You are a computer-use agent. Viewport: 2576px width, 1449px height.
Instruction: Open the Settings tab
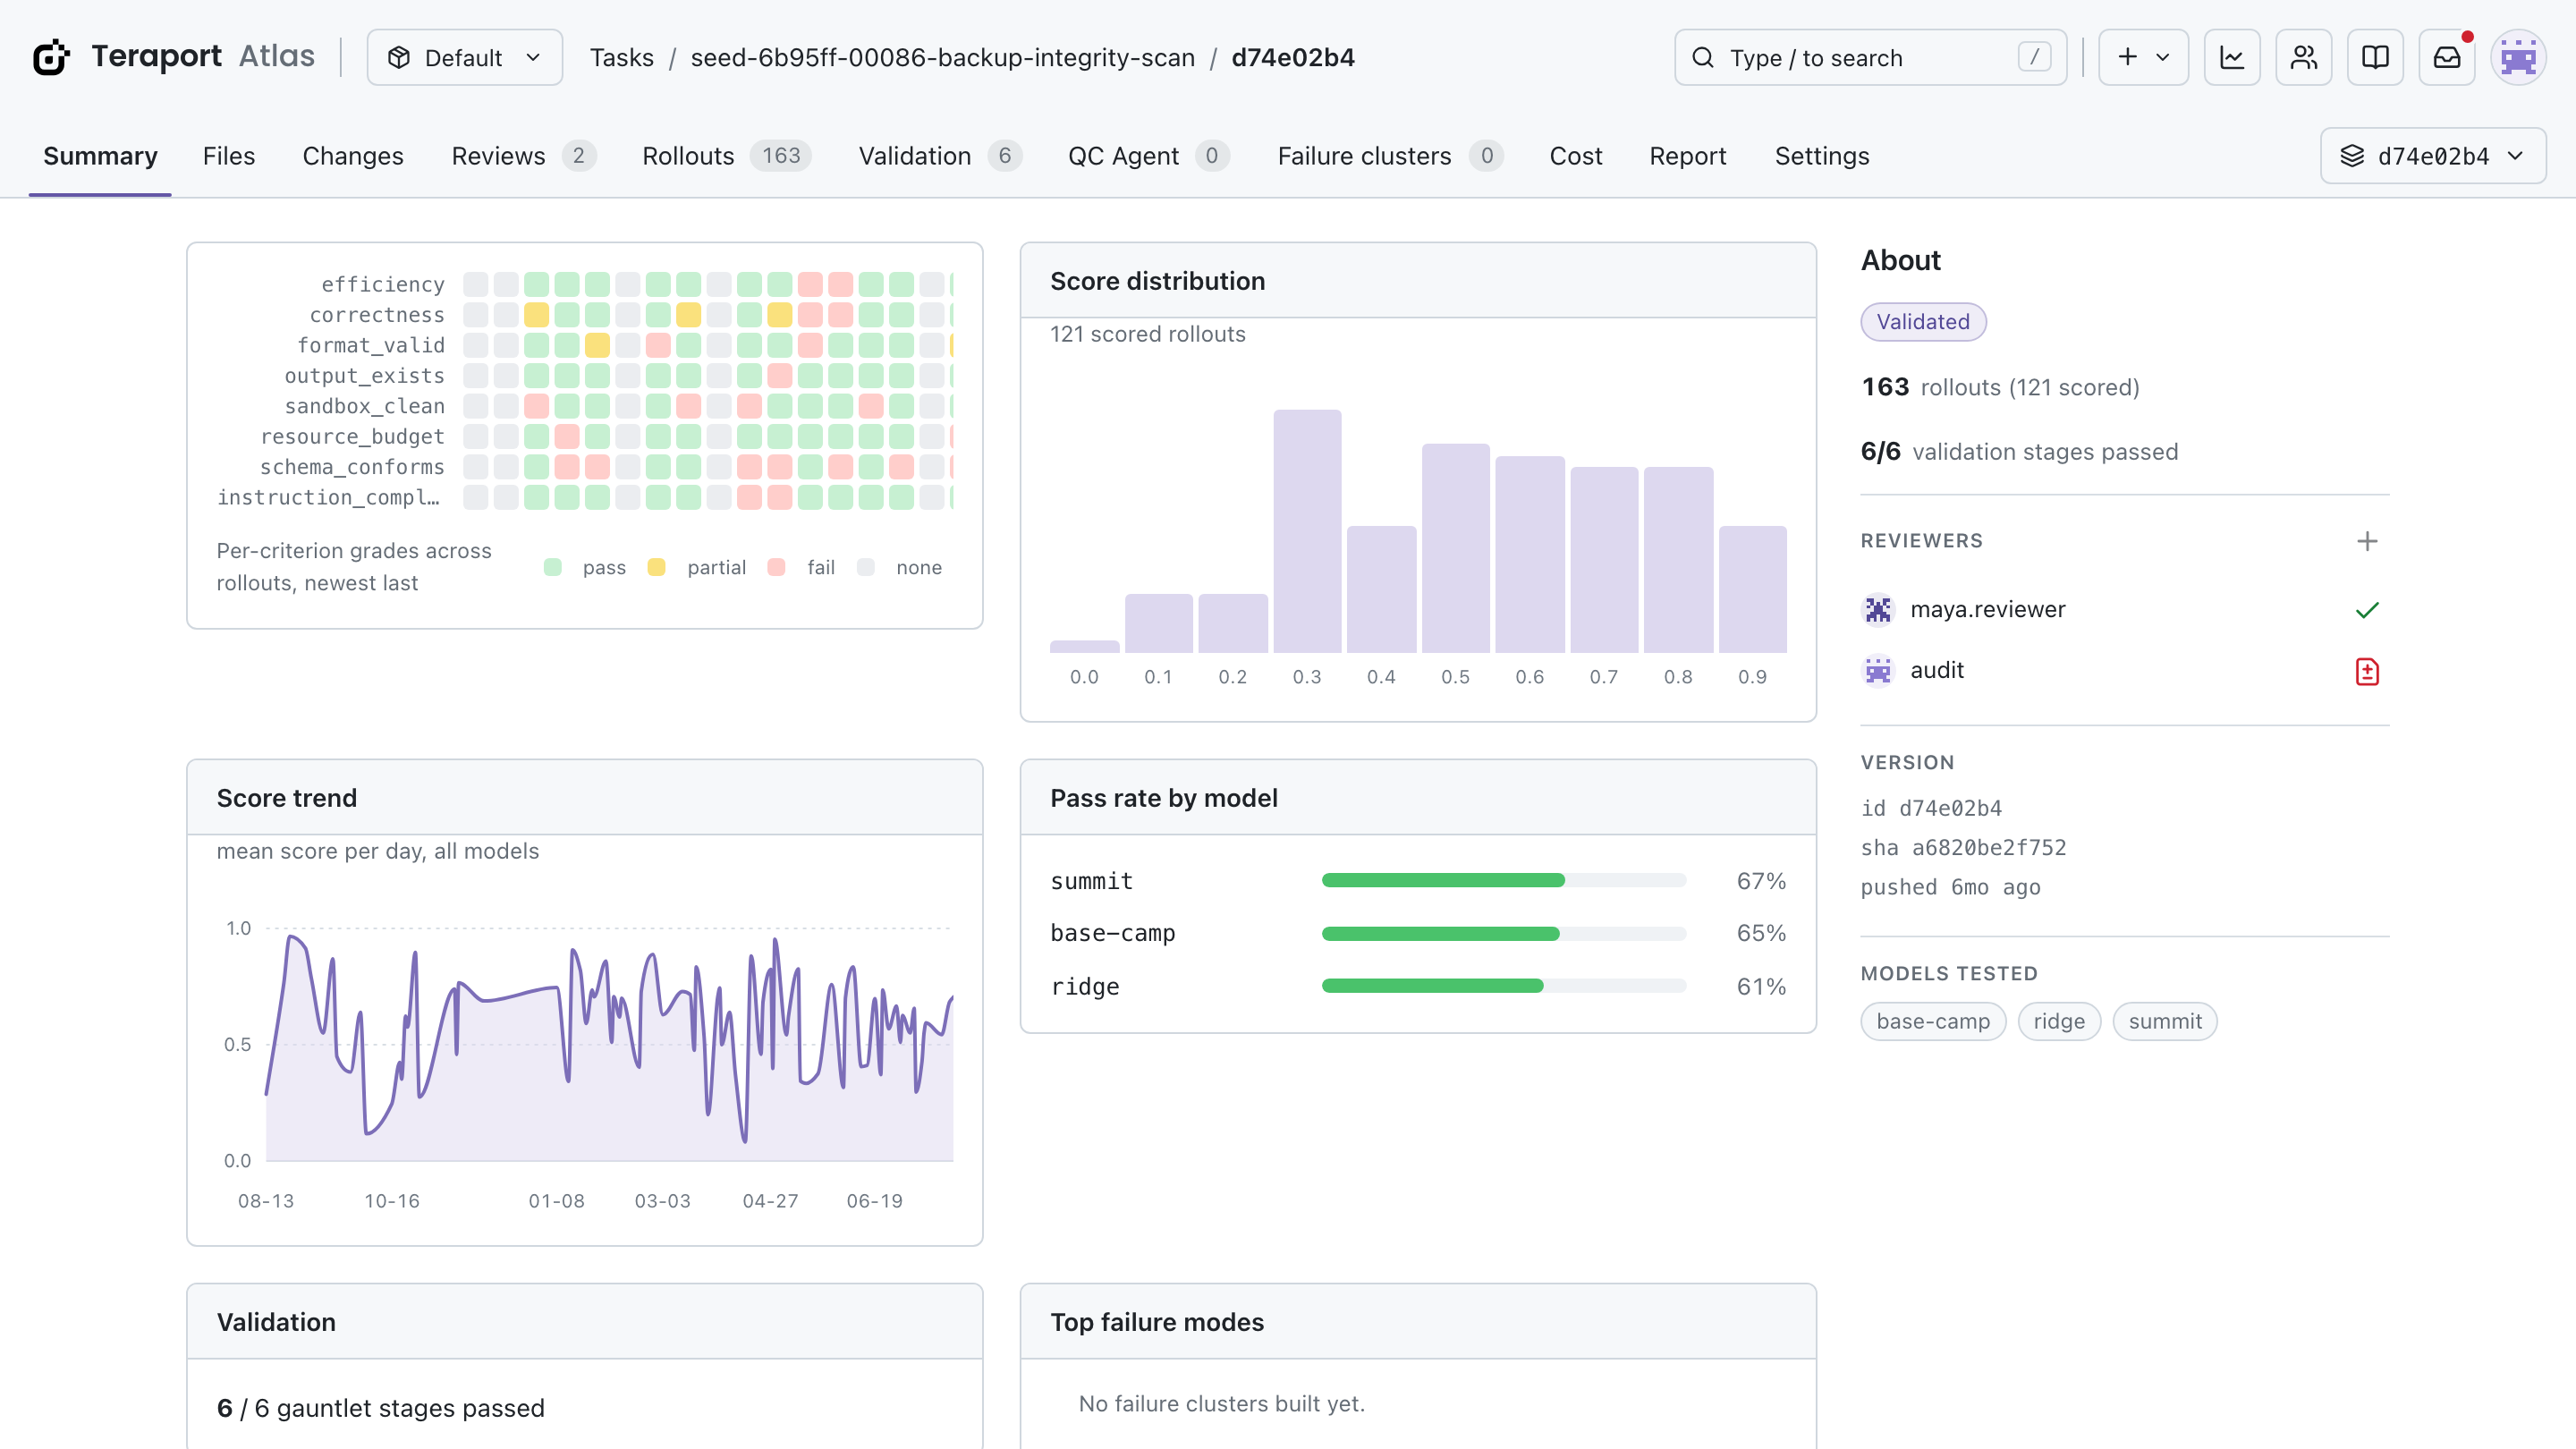tap(1822, 156)
